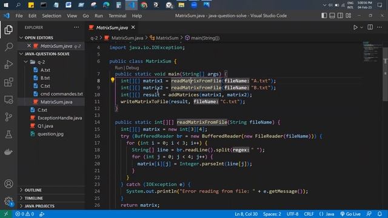Open the Extensions view
388x218 pixels.
[x=8, y=82]
